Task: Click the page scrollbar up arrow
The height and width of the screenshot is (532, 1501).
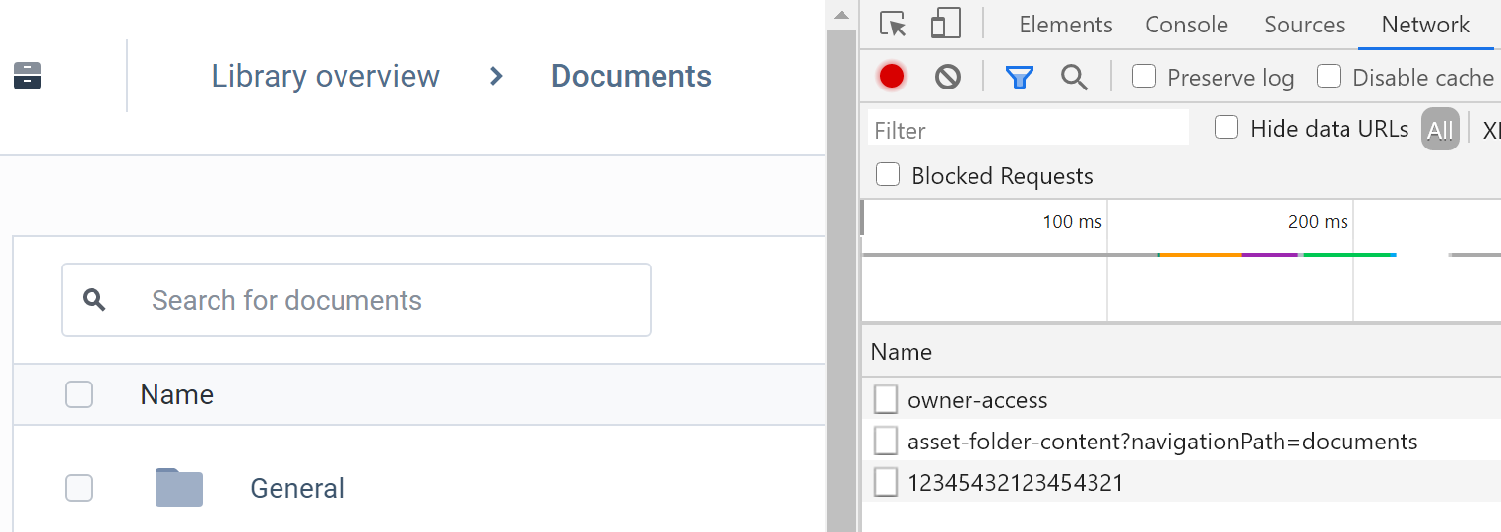Action: (841, 15)
